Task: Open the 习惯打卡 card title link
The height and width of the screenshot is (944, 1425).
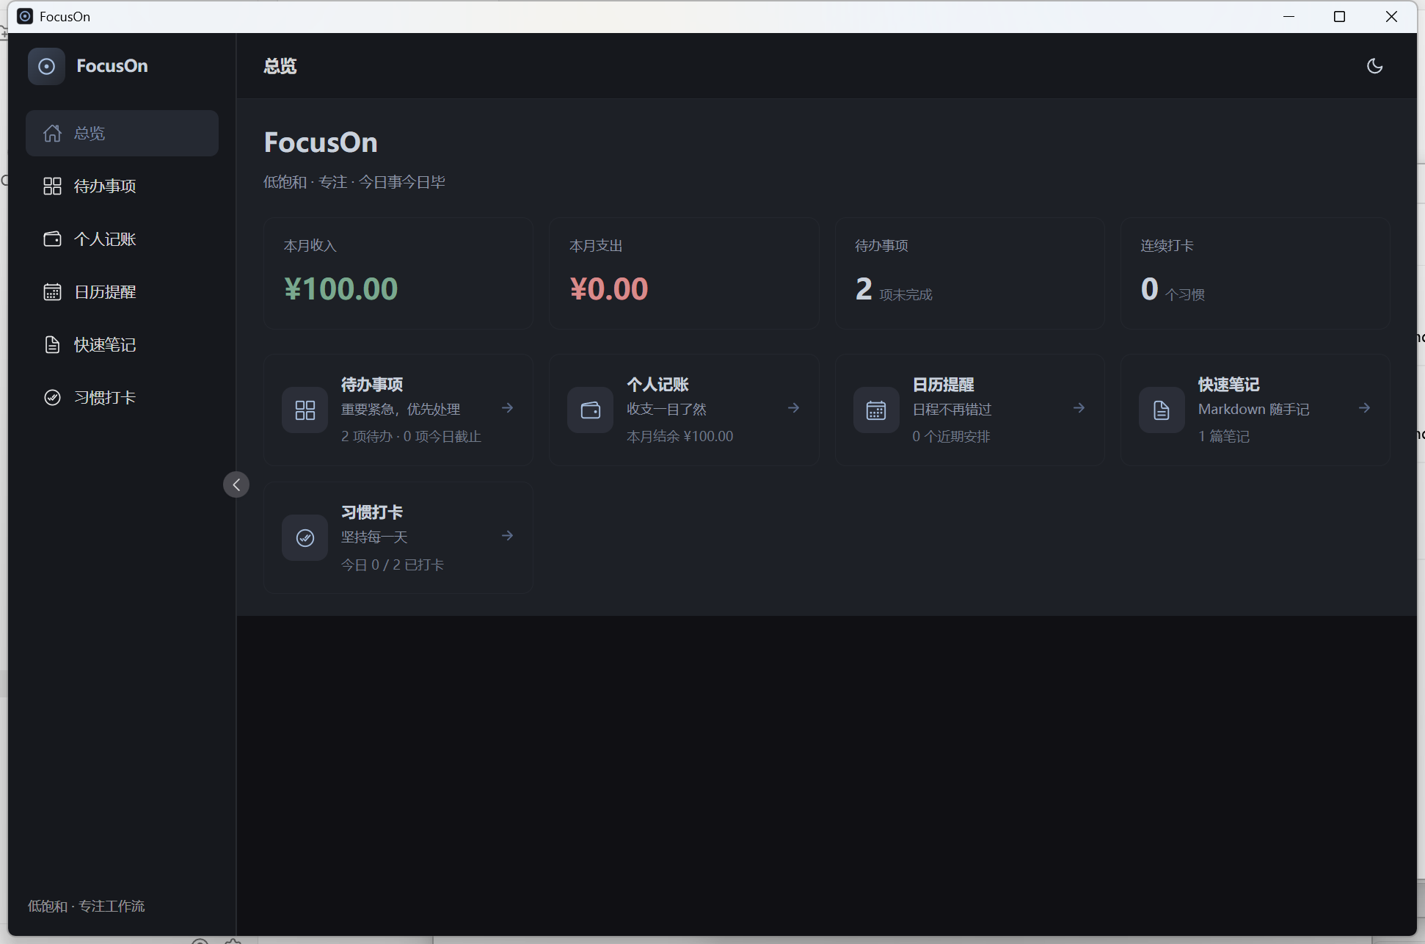Action: point(372,512)
